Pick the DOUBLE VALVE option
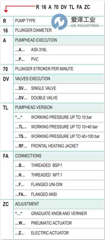 click(x=59, y=98)
